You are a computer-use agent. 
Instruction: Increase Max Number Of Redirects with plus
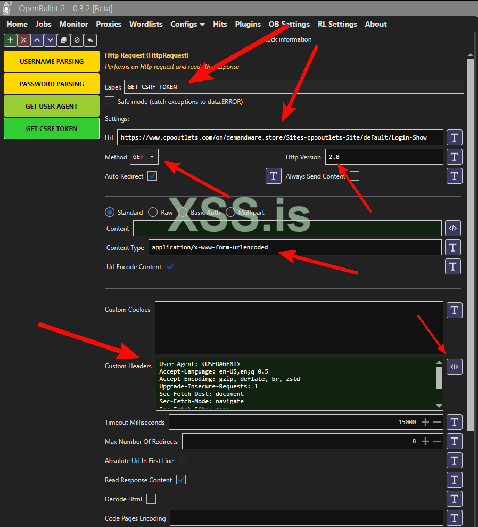point(425,441)
